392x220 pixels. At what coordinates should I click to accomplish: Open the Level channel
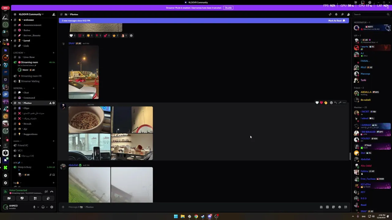pyautogui.click(x=27, y=41)
